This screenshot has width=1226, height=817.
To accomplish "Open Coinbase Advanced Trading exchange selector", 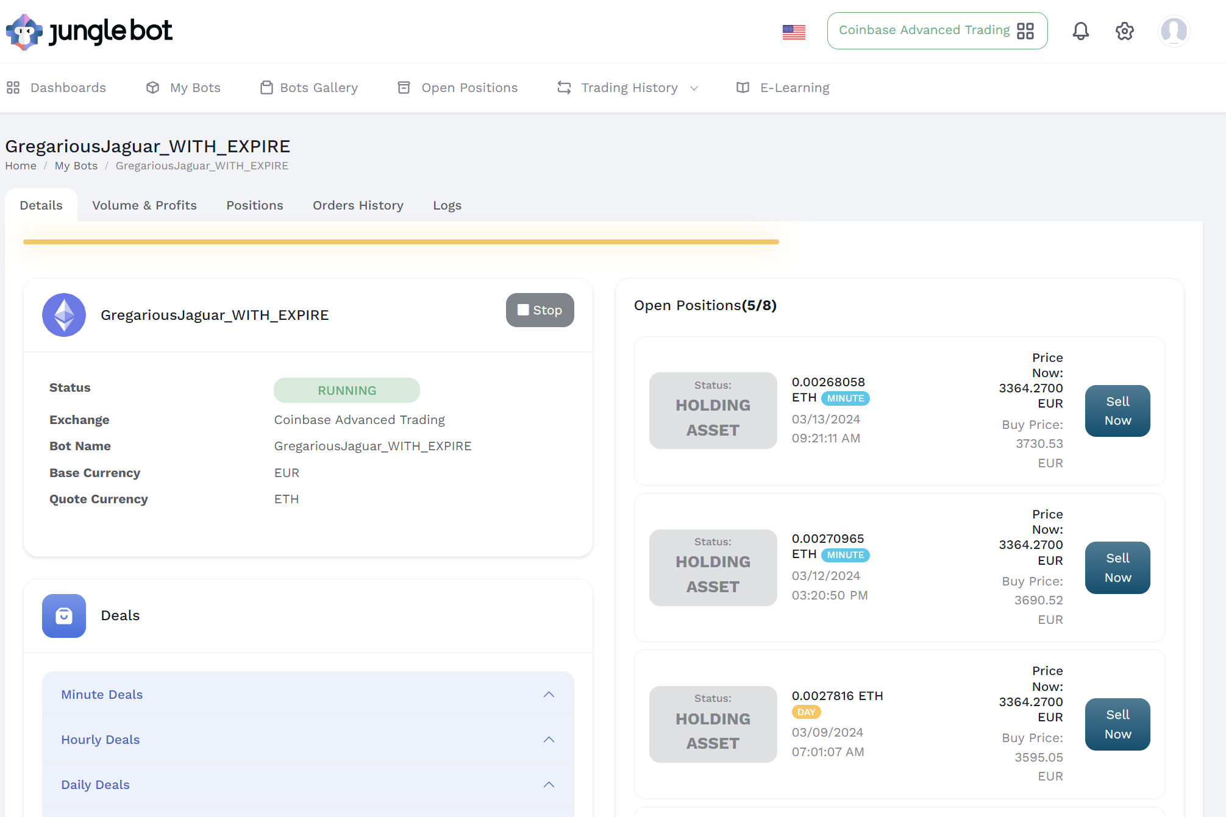I will pos(936,30).
